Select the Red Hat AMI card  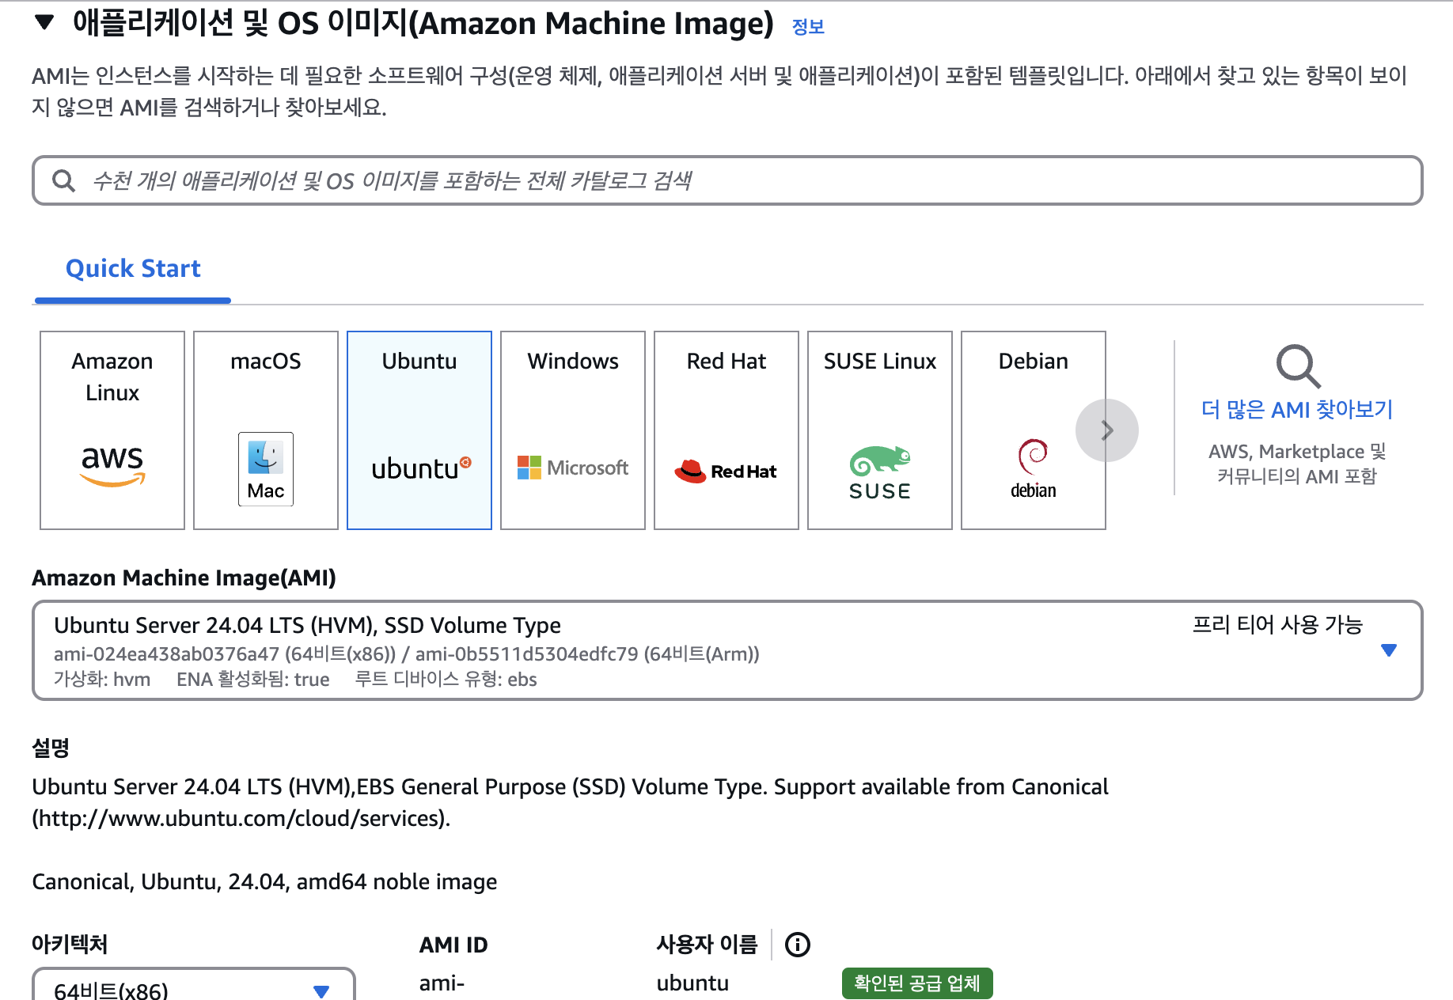point(726,430)
